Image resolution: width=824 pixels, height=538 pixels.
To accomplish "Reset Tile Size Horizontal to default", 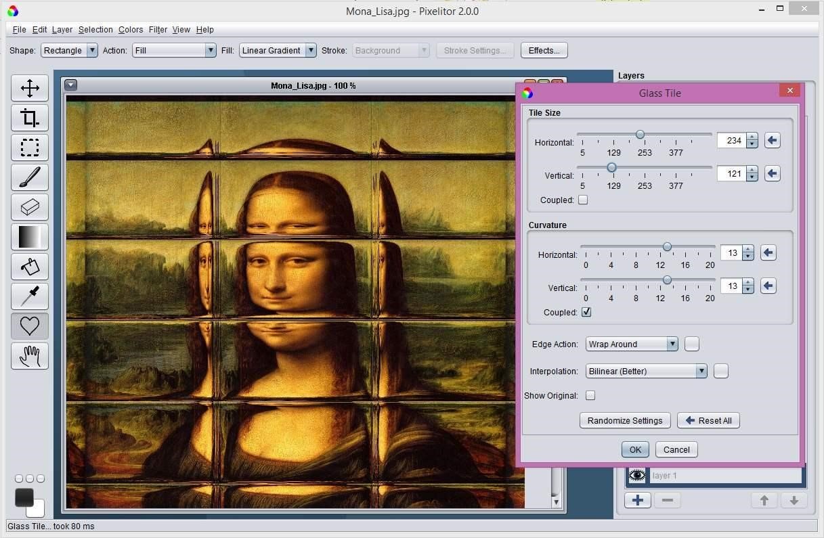I will (x=772, y=140).
